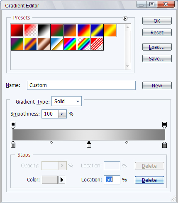The height and width of the screenshot is (203, 178).
Task: Choose the black-to-white gradient preset
Action: tap(44, 31)
